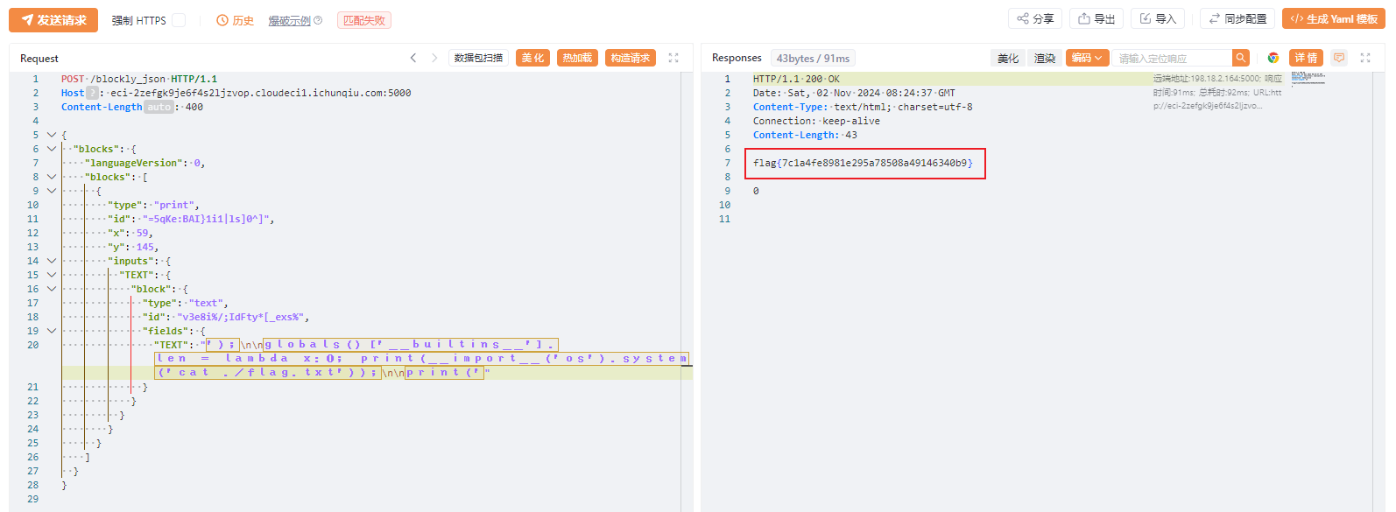The height and width of the screenshot is (512, 1396).
Task: Go to previous request with left arrow
Action: [x=413, y=58]
